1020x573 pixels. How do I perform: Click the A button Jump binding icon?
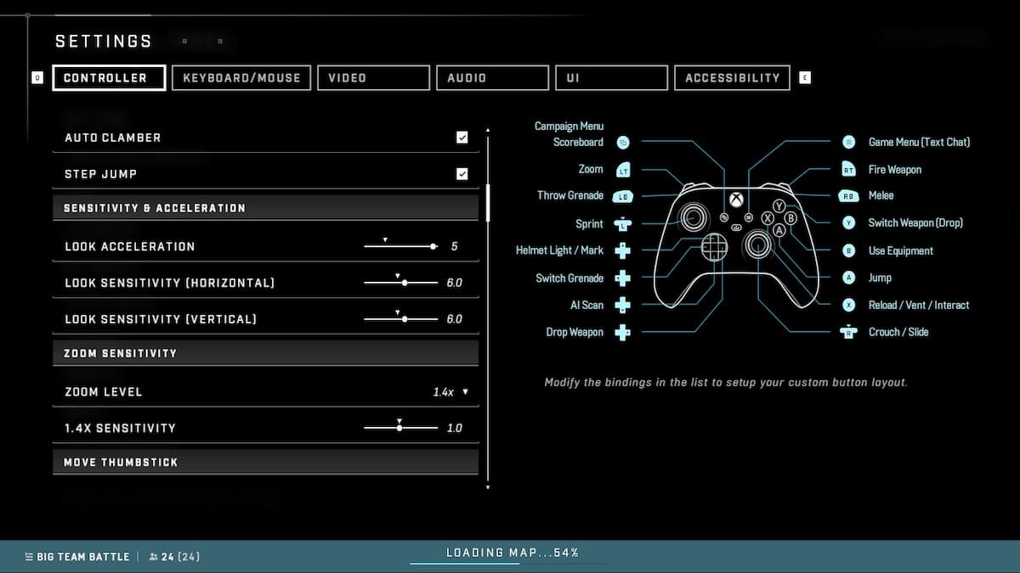tap(848, 278)
